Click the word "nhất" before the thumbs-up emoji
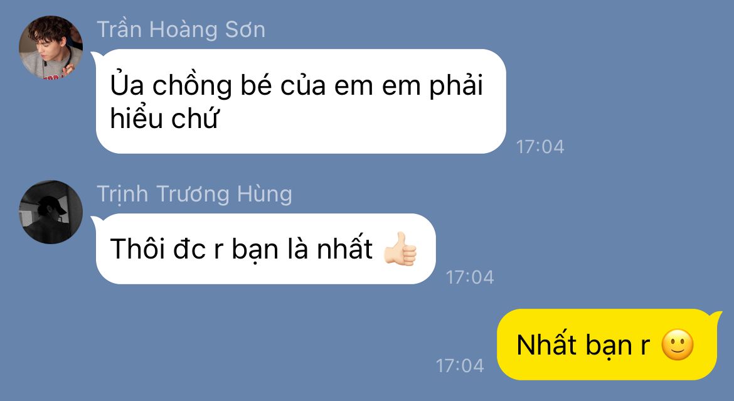 tap(344, 249)
